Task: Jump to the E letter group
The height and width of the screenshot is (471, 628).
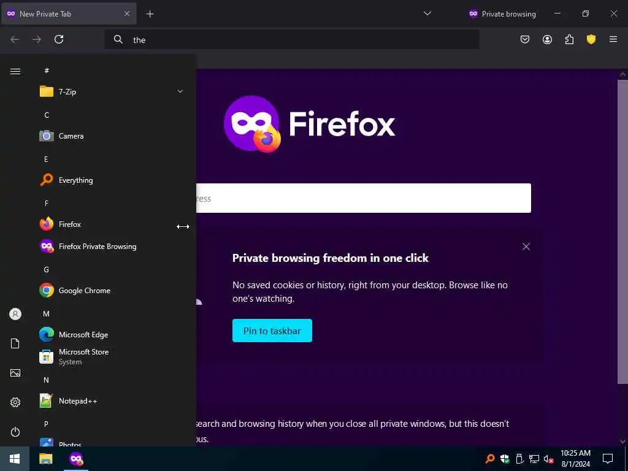Action: 46,159
